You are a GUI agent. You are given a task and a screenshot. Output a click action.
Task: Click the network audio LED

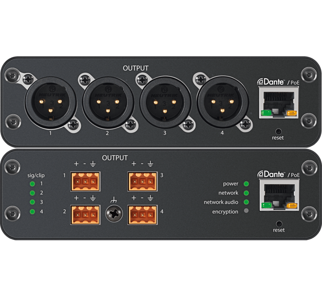coord(246,202)
